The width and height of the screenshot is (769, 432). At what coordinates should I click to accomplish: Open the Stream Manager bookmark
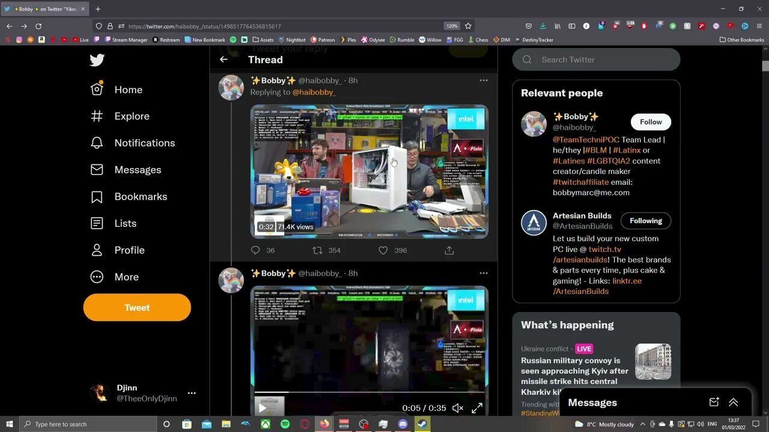coord(125,40)
